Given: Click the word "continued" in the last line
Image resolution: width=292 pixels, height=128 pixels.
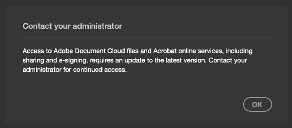Looking at the screenshot, I should coord(86,70).
